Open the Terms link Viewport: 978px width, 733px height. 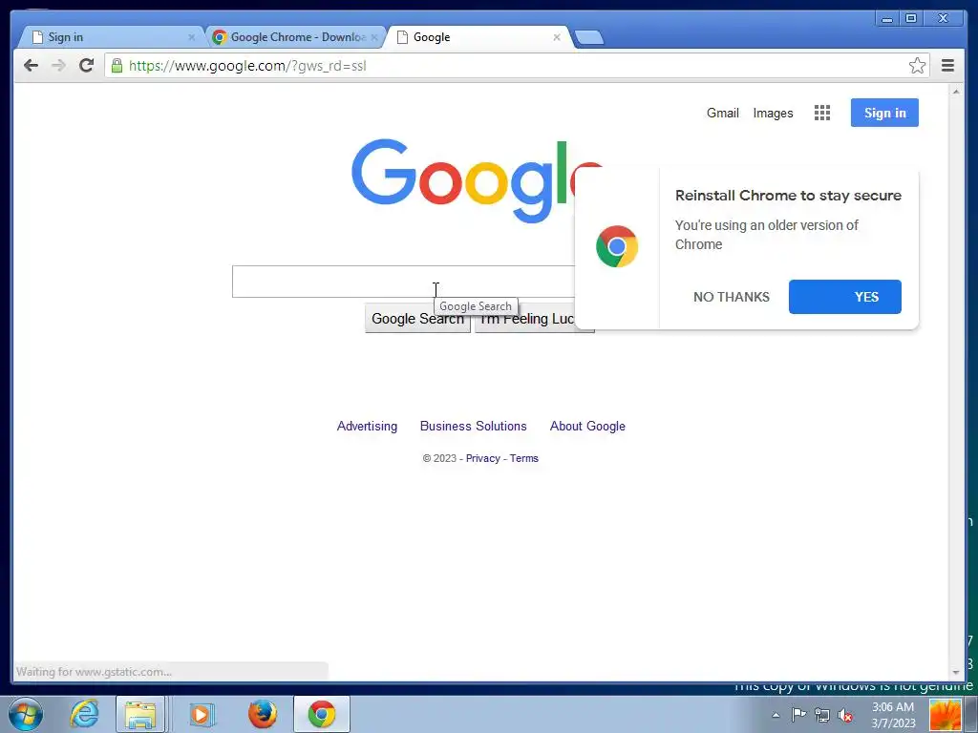pos(524,458)
